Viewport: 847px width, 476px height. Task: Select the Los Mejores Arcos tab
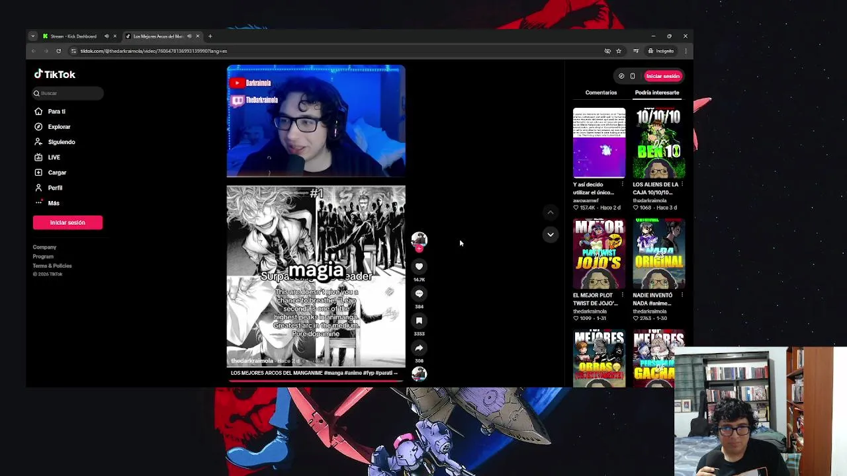[x=157, y=36]
